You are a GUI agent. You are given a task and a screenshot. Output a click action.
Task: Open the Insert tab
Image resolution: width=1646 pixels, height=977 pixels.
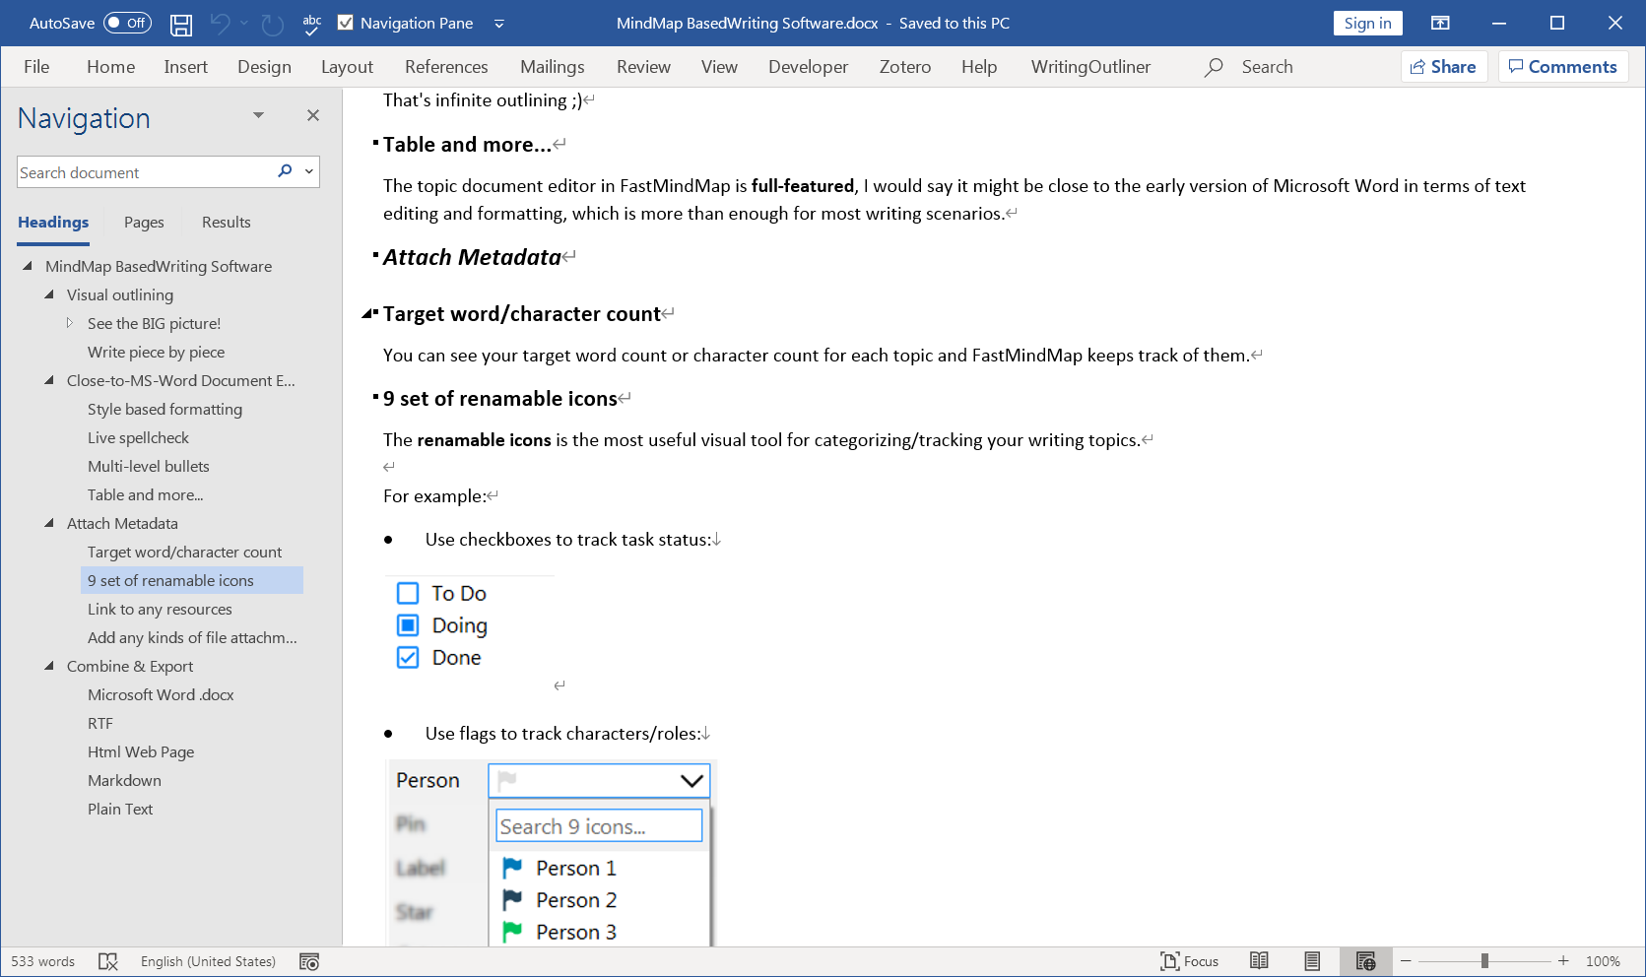tap(185, 67)
